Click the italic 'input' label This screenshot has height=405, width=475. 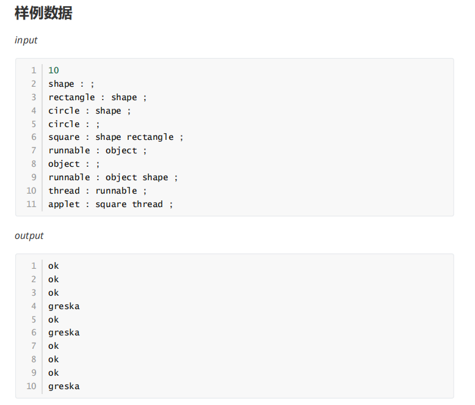26,40
